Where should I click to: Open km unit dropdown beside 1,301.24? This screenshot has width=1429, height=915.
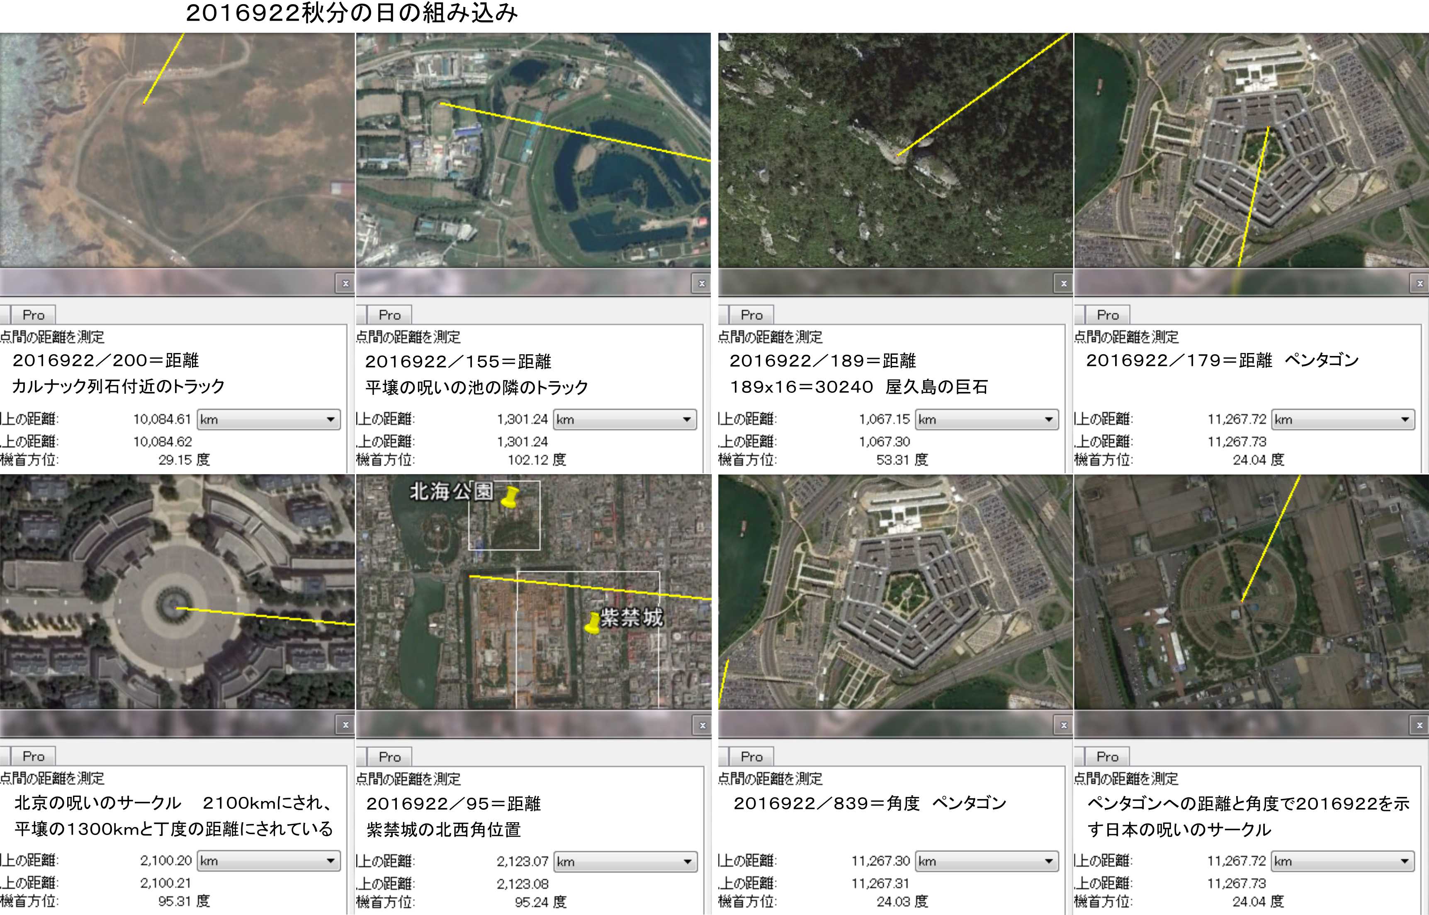pos(625,419)
